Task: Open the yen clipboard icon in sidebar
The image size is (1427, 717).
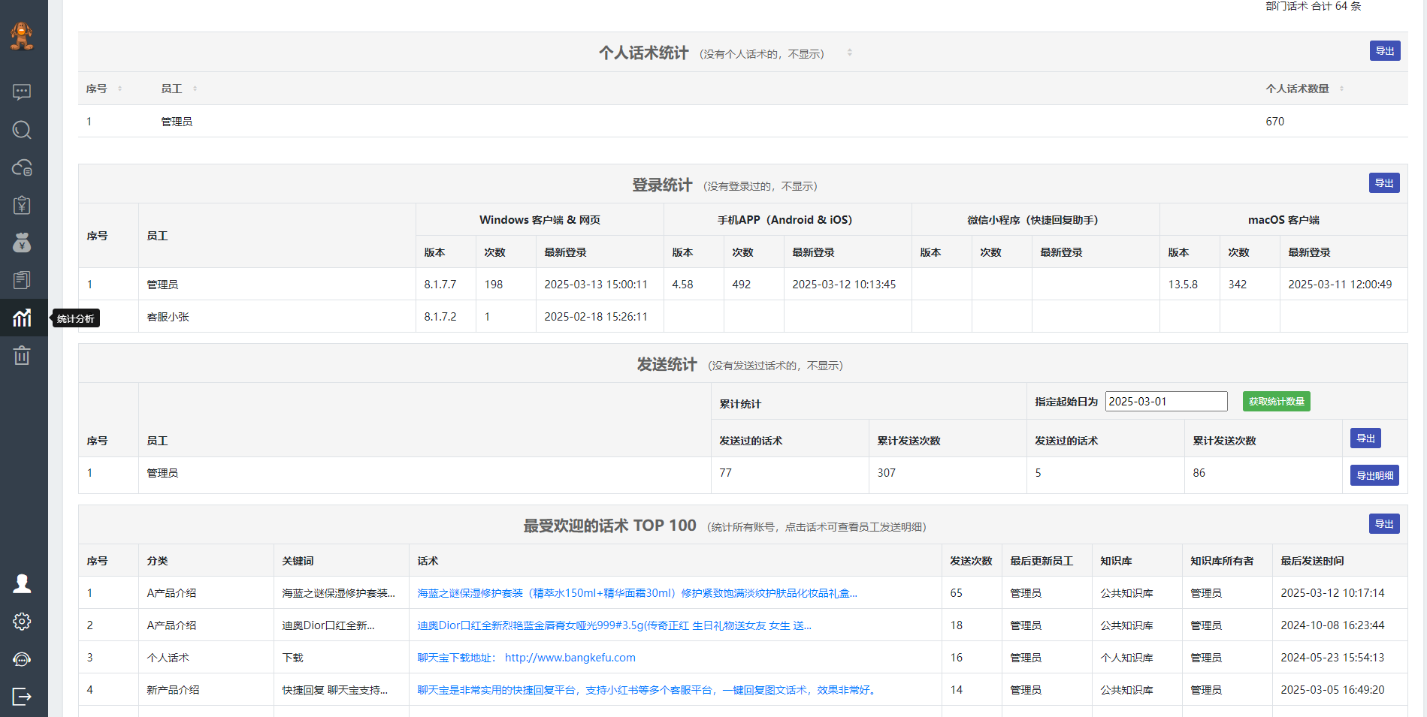Action: (22, 205)
